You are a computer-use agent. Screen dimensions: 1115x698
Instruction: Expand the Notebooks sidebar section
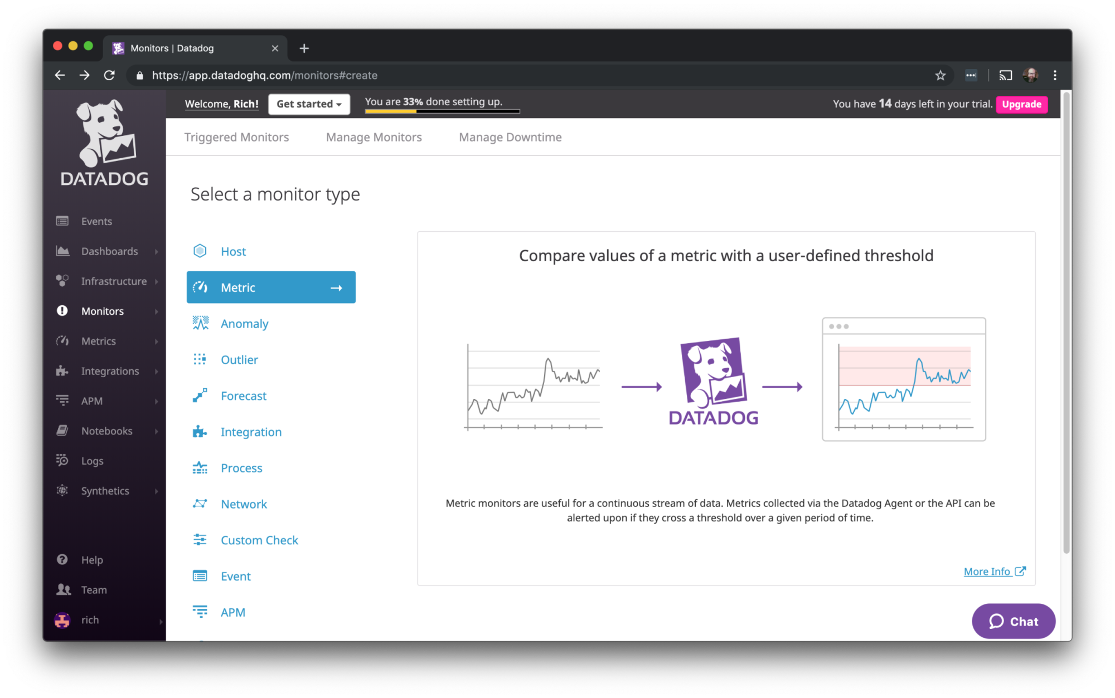pos(106,430)
